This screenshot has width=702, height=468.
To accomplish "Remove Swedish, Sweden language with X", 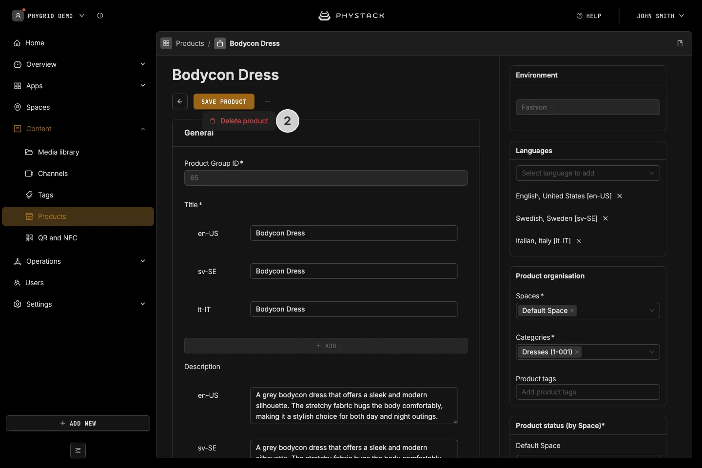I will point(605,218).
